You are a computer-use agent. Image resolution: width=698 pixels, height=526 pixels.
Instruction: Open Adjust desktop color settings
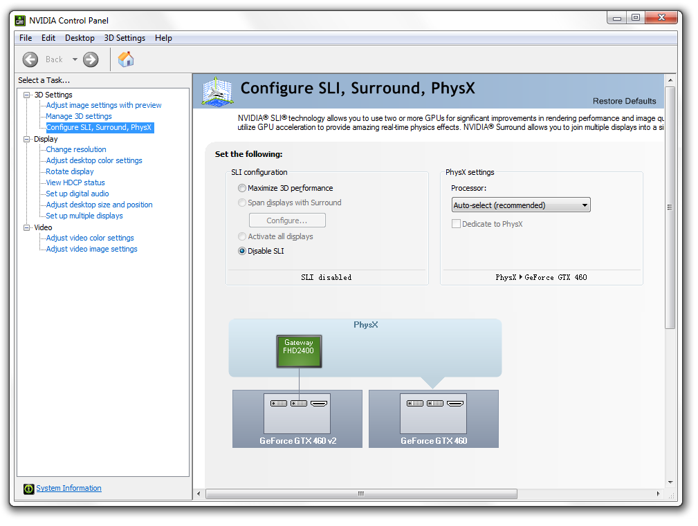pos(94,160)
